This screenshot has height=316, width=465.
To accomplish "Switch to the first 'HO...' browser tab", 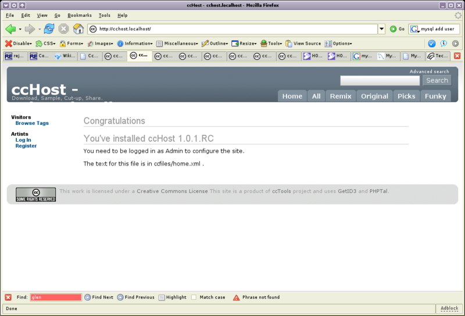I will (314, 56).
